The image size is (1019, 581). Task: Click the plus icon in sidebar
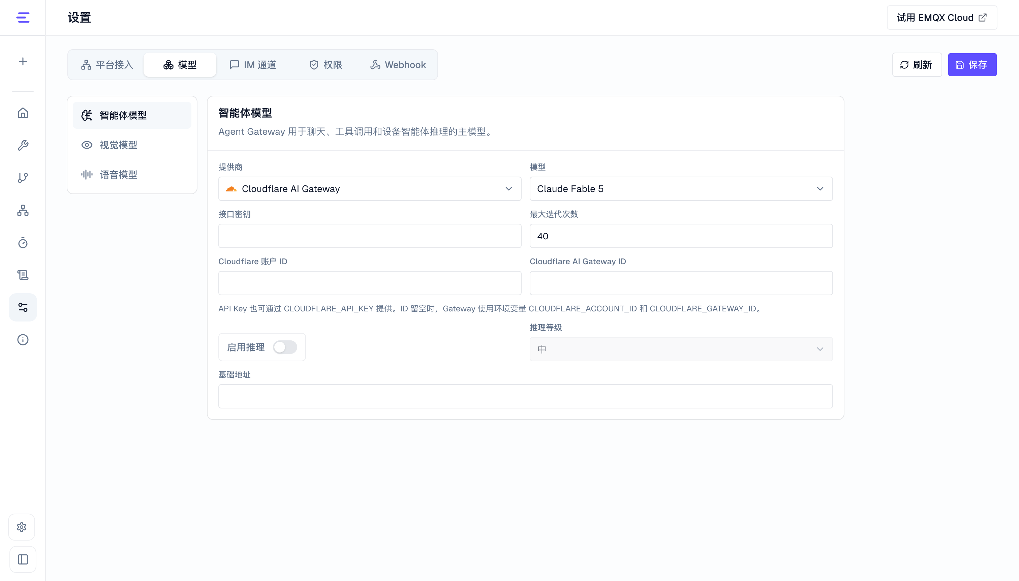coord(23,61)
